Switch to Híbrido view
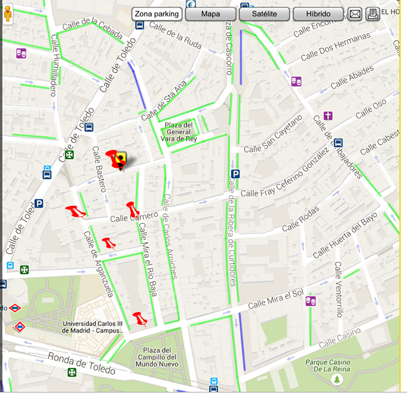Screen dimensions: 407x394 tap(318, 14)
